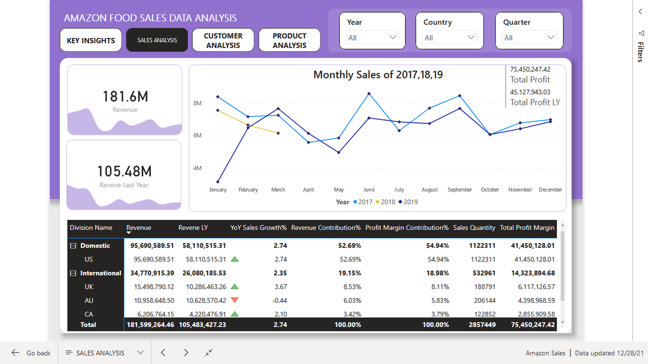Screen dimensions: 648x364
Task: Collapse the panel using the top-right chevron
Action: tap(640, 11)
